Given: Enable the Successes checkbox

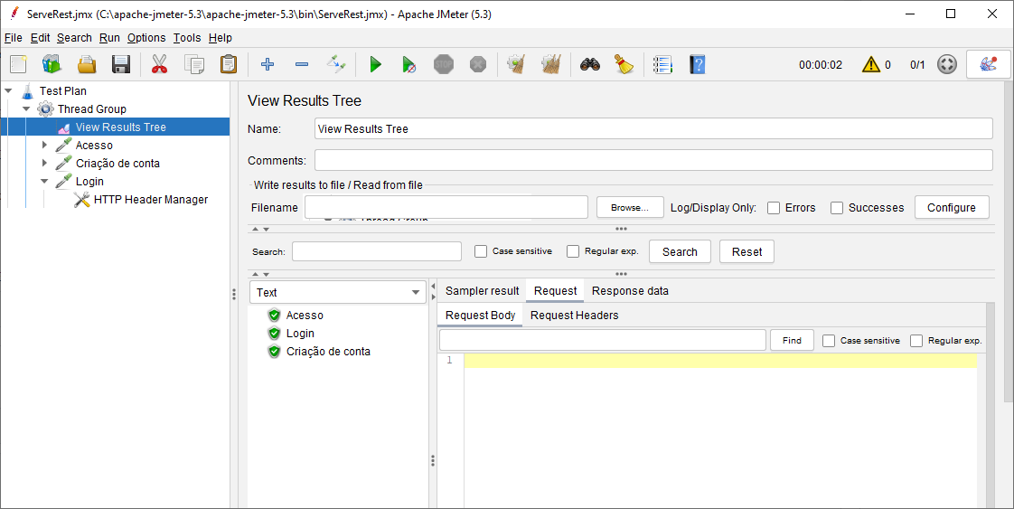Looking at the screenshot, I should [837, 208].
